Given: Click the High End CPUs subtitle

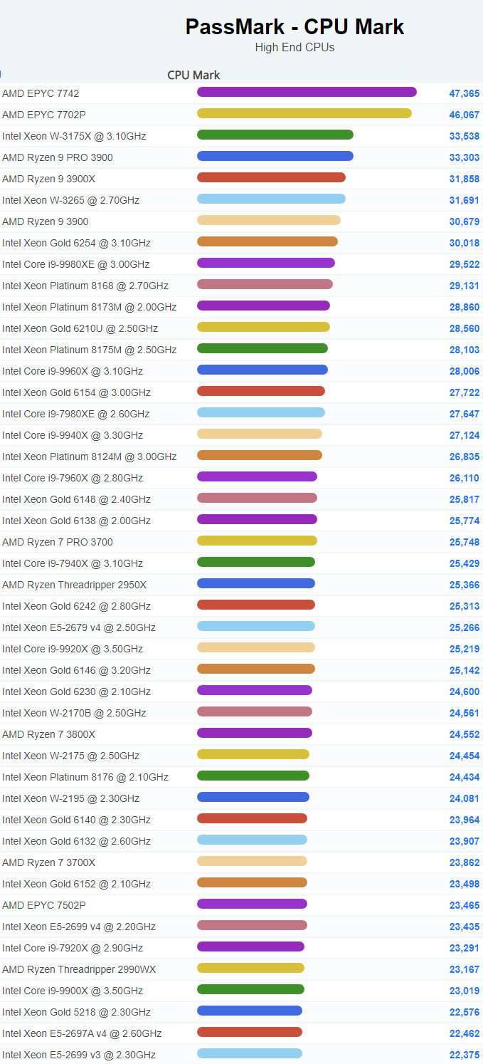Looking at the screenshot, I should point(294,48).
